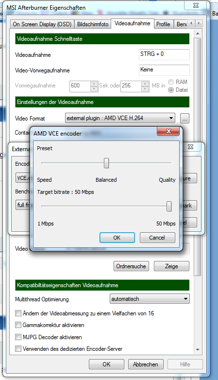Enable Gammakorrektur aktivieren checkbox
This screenshot has height=380, width=218.
click(18, 325)
